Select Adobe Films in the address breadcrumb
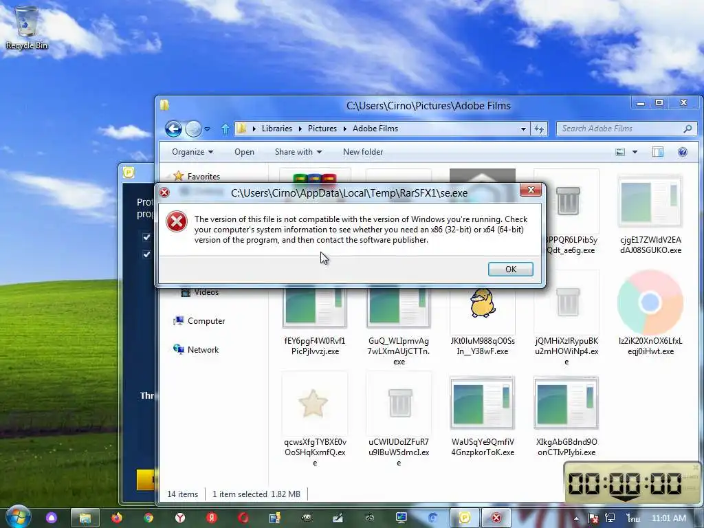The height and width of the screenshot is (528, 704). tap(375, 129)
